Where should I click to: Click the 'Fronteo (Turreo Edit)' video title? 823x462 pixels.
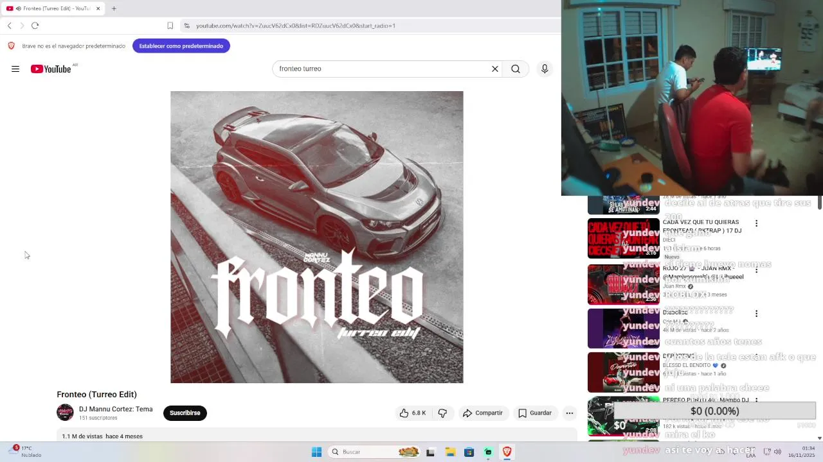pos(96,395)
